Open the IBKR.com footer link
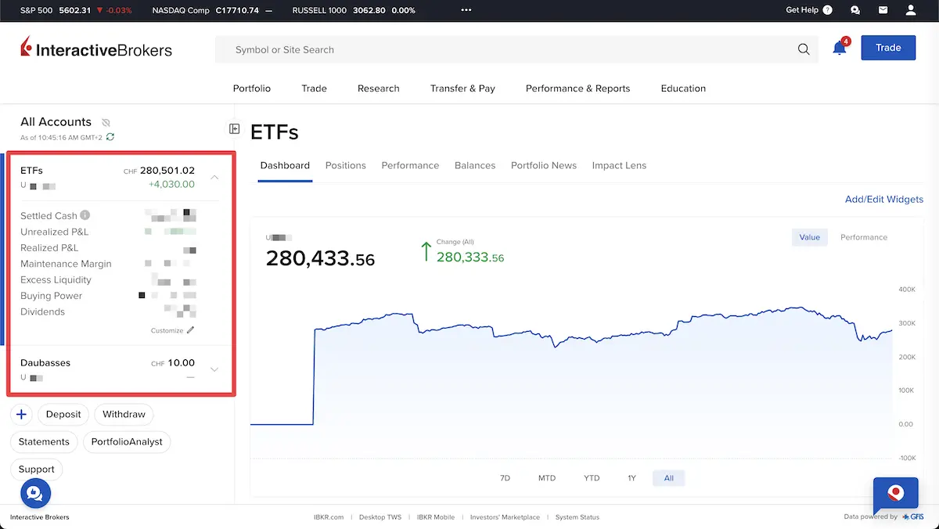This screenshot has height=529, width=939. click(x=328, y=517)
